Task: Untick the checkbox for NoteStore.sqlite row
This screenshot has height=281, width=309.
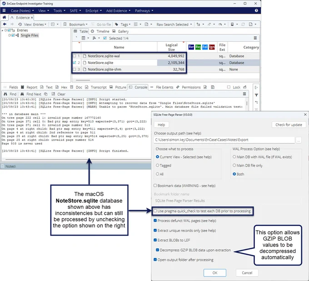Action: (x=74, y=63)
